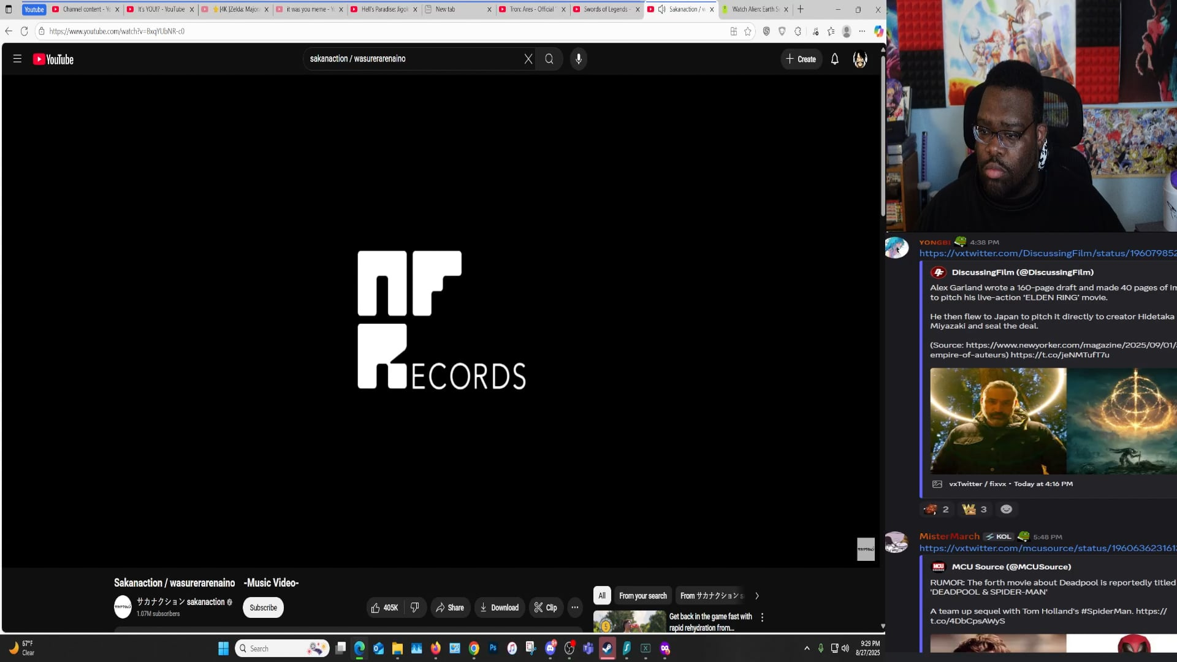Open File Explorer from the taskbar

coord(397,648)
